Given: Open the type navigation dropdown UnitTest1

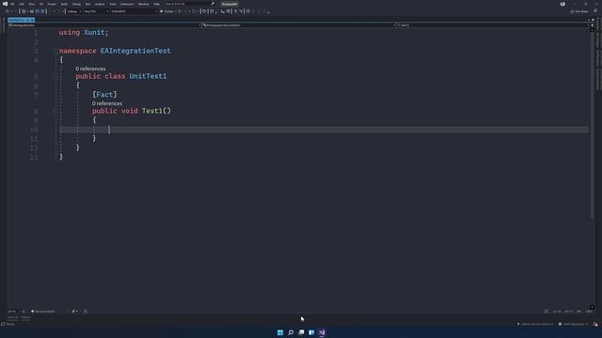Looking at the screenshot, I should (299, 25).
